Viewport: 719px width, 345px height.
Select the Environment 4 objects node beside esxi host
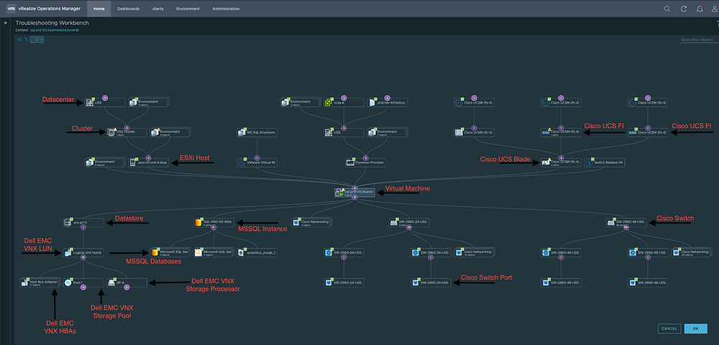click(104, 162)
